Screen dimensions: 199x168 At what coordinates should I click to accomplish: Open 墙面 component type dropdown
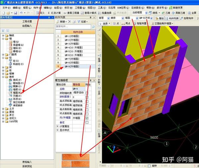click(x=137, y=18)
